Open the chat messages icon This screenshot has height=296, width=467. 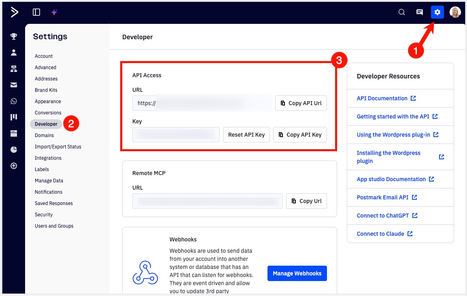click(420, 12)
